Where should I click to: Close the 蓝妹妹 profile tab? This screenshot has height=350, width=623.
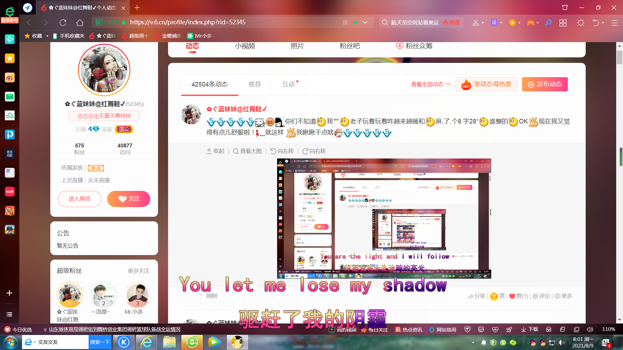[x=123, y=8]
